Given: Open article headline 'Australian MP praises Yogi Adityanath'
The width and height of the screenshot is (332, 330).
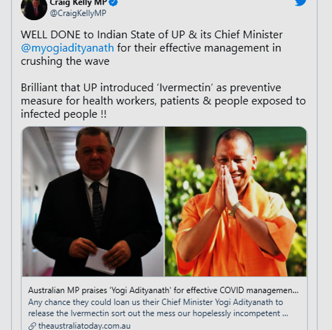Looking at the screenshot, I should (163, 291).
